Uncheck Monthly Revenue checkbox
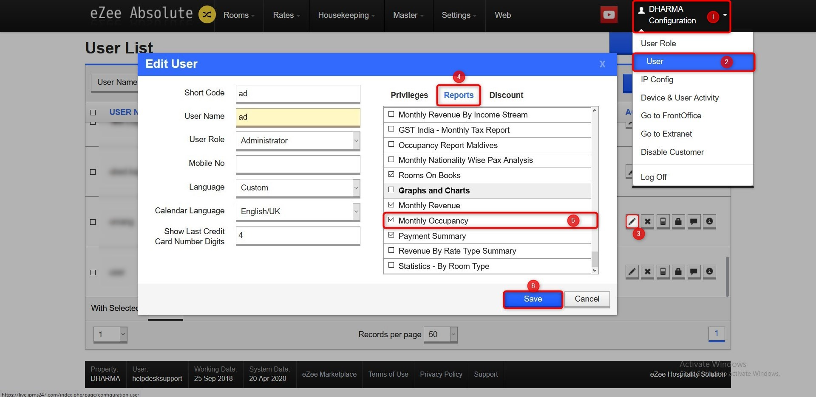The height and width of the screenshot is (397, 816). pyautogui.click(x=391, y=205)
